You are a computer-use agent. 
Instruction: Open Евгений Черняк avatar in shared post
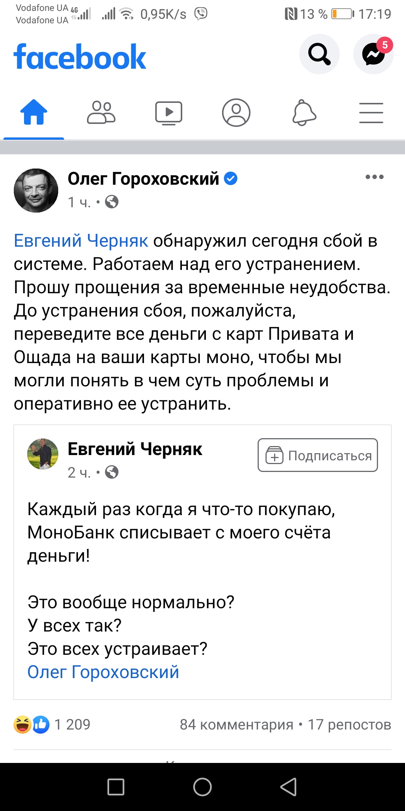[x=43, y=454]
